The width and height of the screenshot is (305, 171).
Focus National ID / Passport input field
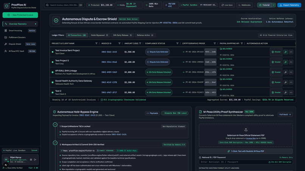(246, 162)
